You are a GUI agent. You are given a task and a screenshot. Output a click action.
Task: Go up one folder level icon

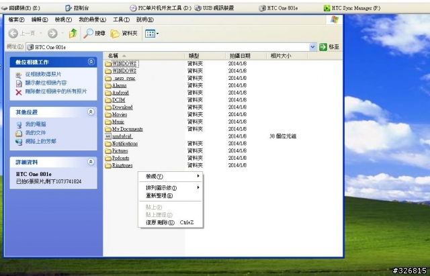coord(73,33)
